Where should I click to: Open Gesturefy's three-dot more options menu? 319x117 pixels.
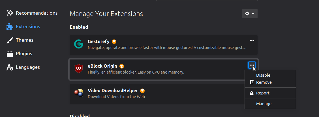click(x=252, y=41)
